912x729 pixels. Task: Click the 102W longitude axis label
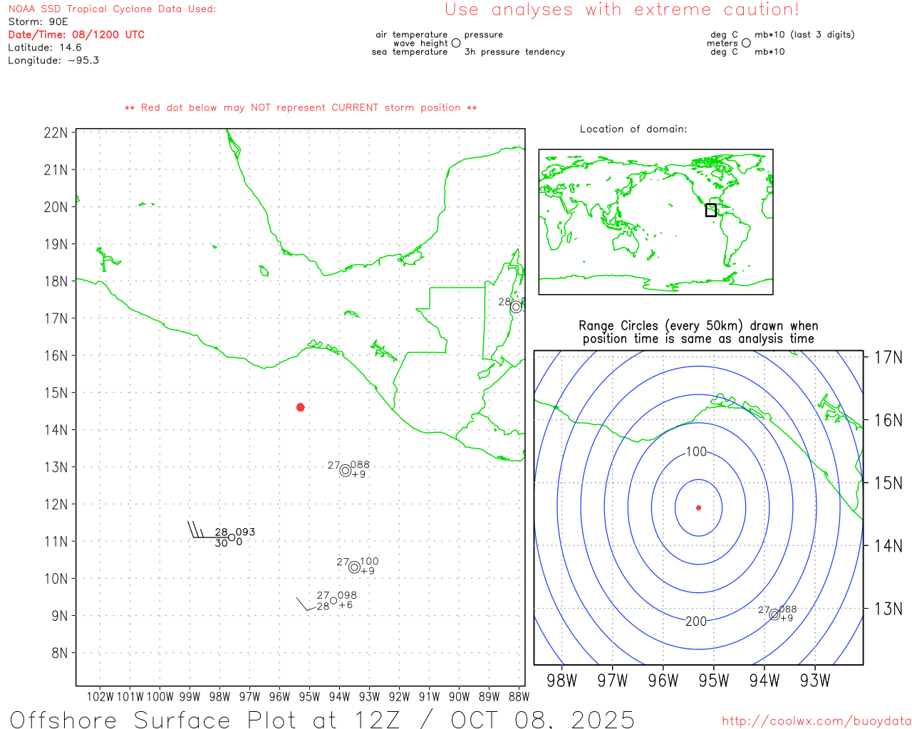pyautogui.click(x=100, y=697)
